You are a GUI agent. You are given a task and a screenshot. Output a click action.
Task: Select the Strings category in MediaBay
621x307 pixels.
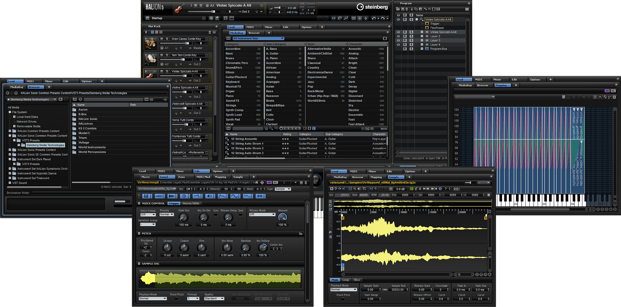tap(231, 105)
